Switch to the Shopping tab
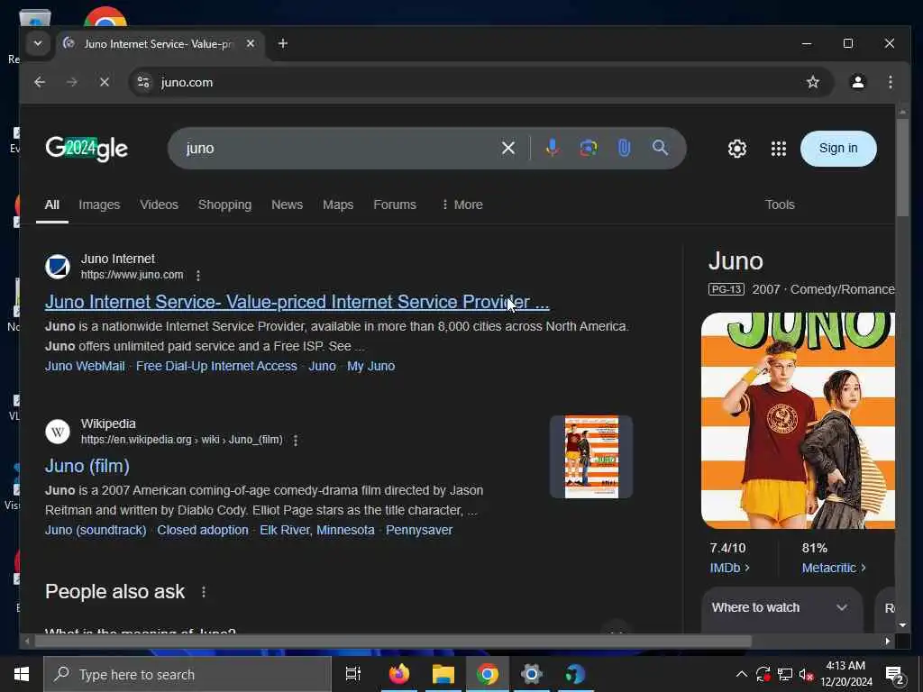The height and width of the screenshot is (692, 923). point(224,205)
